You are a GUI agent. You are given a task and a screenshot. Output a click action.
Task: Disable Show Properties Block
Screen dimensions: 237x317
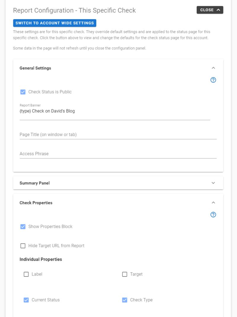[23, 227]
